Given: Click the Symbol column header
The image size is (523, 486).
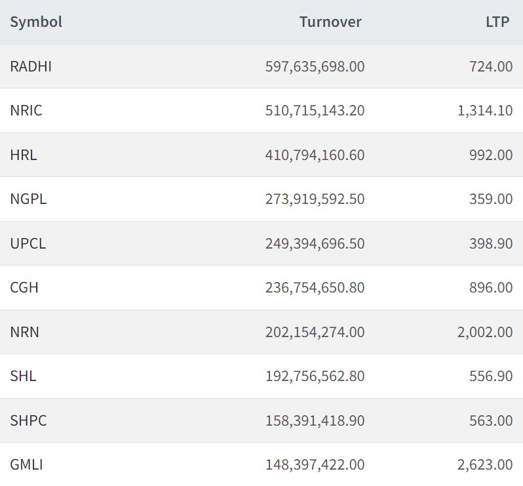Looking at the screenshot, I should coord(36,22).
